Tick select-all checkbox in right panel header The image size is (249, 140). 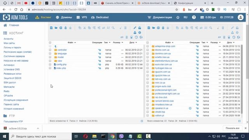147,42
